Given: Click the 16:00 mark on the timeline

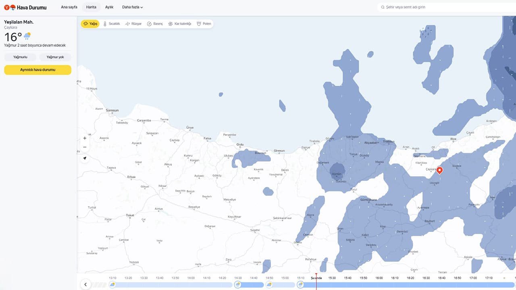Looking at the screenshot, I should pyautogui.click(x=379, y=278).
